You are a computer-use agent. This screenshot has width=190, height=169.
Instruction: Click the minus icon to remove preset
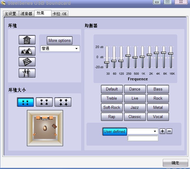[x=169, y=131]
